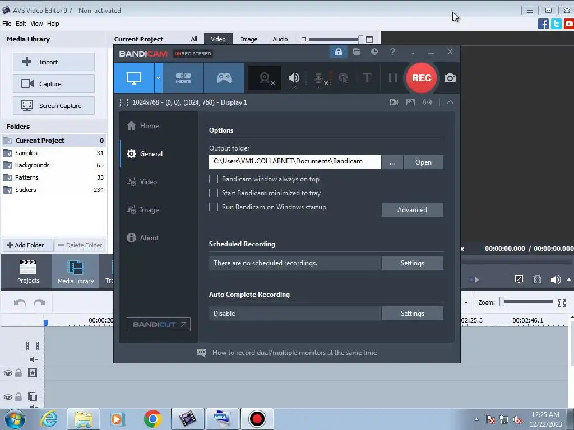Click the output folder path field
Image resolution: width=574 pixels, height=430 pixels.
click(295, 162)
